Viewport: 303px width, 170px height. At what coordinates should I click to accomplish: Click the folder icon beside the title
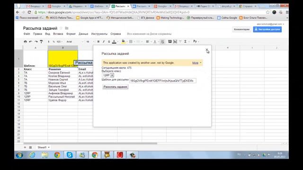click(67, 28)
